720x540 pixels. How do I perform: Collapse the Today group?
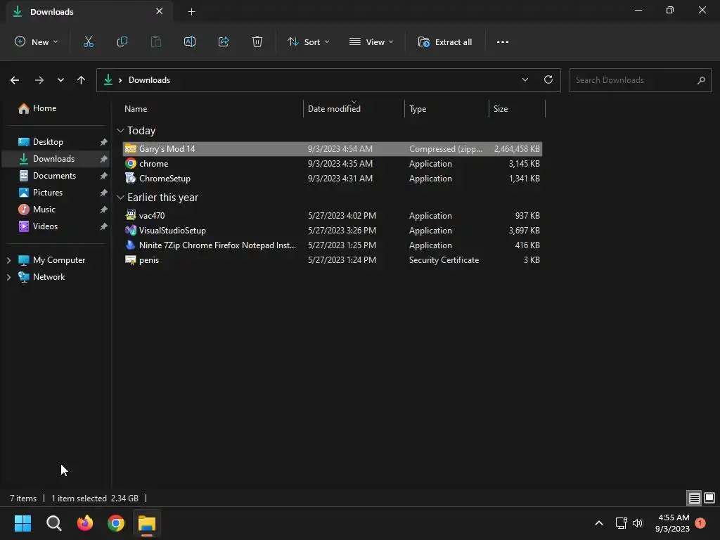[120, 131]
